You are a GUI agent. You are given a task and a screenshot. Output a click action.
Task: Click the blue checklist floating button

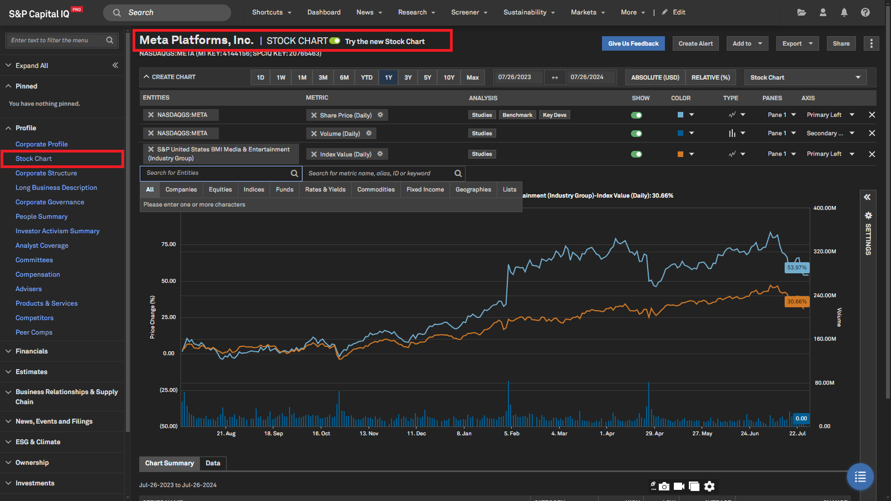860,477
